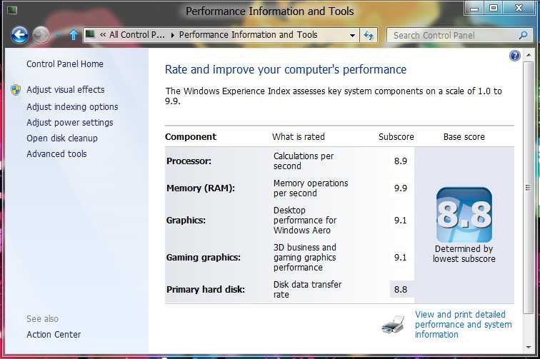Open Advanced tools

point(56,154)
